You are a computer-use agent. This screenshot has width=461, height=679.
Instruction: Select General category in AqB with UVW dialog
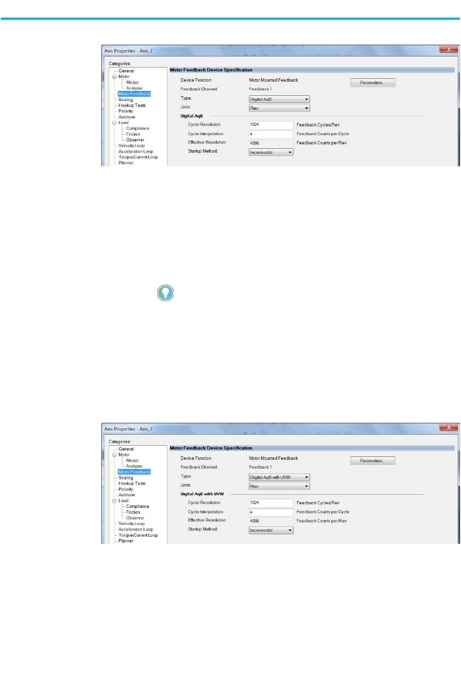[x=126, y=449]
